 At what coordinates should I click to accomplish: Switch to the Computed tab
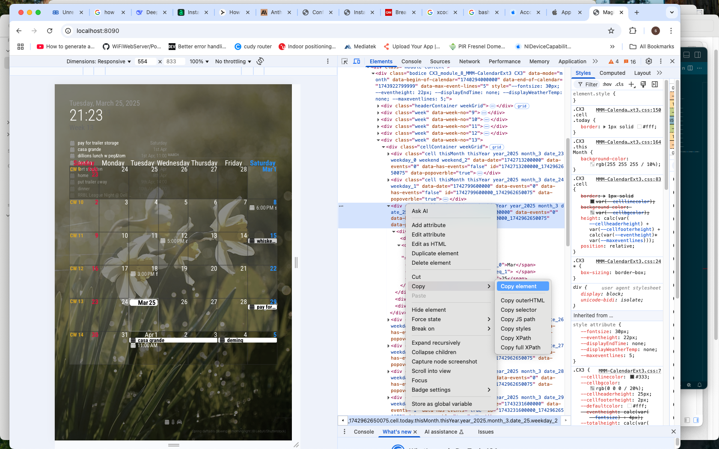612,73
